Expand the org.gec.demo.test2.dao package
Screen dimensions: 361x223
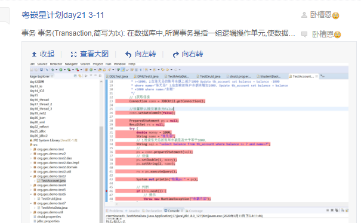(31, 158)
